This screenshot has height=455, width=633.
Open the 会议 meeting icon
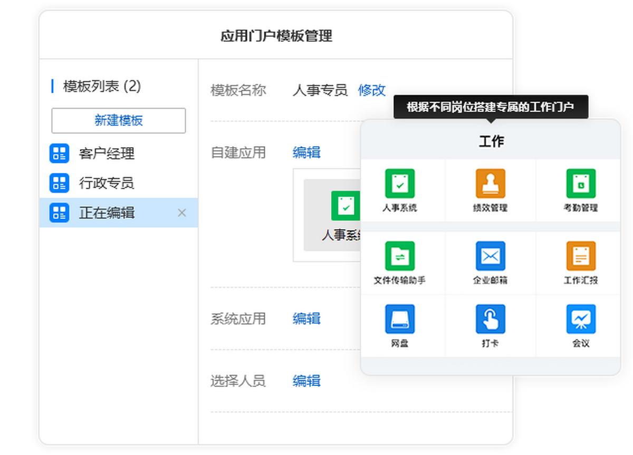tap(580, 318)
